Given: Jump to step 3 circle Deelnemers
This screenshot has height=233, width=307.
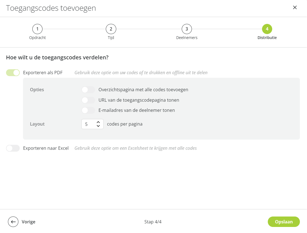Looking at the screenshot, I should pos(187,29).
